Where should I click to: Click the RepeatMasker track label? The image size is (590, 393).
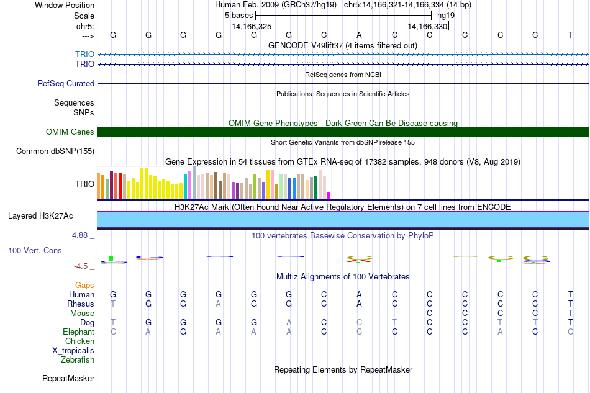coord(68,378)
